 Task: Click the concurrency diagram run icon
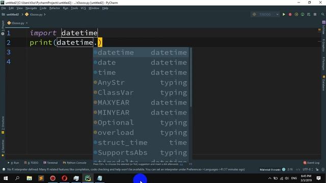309,14
